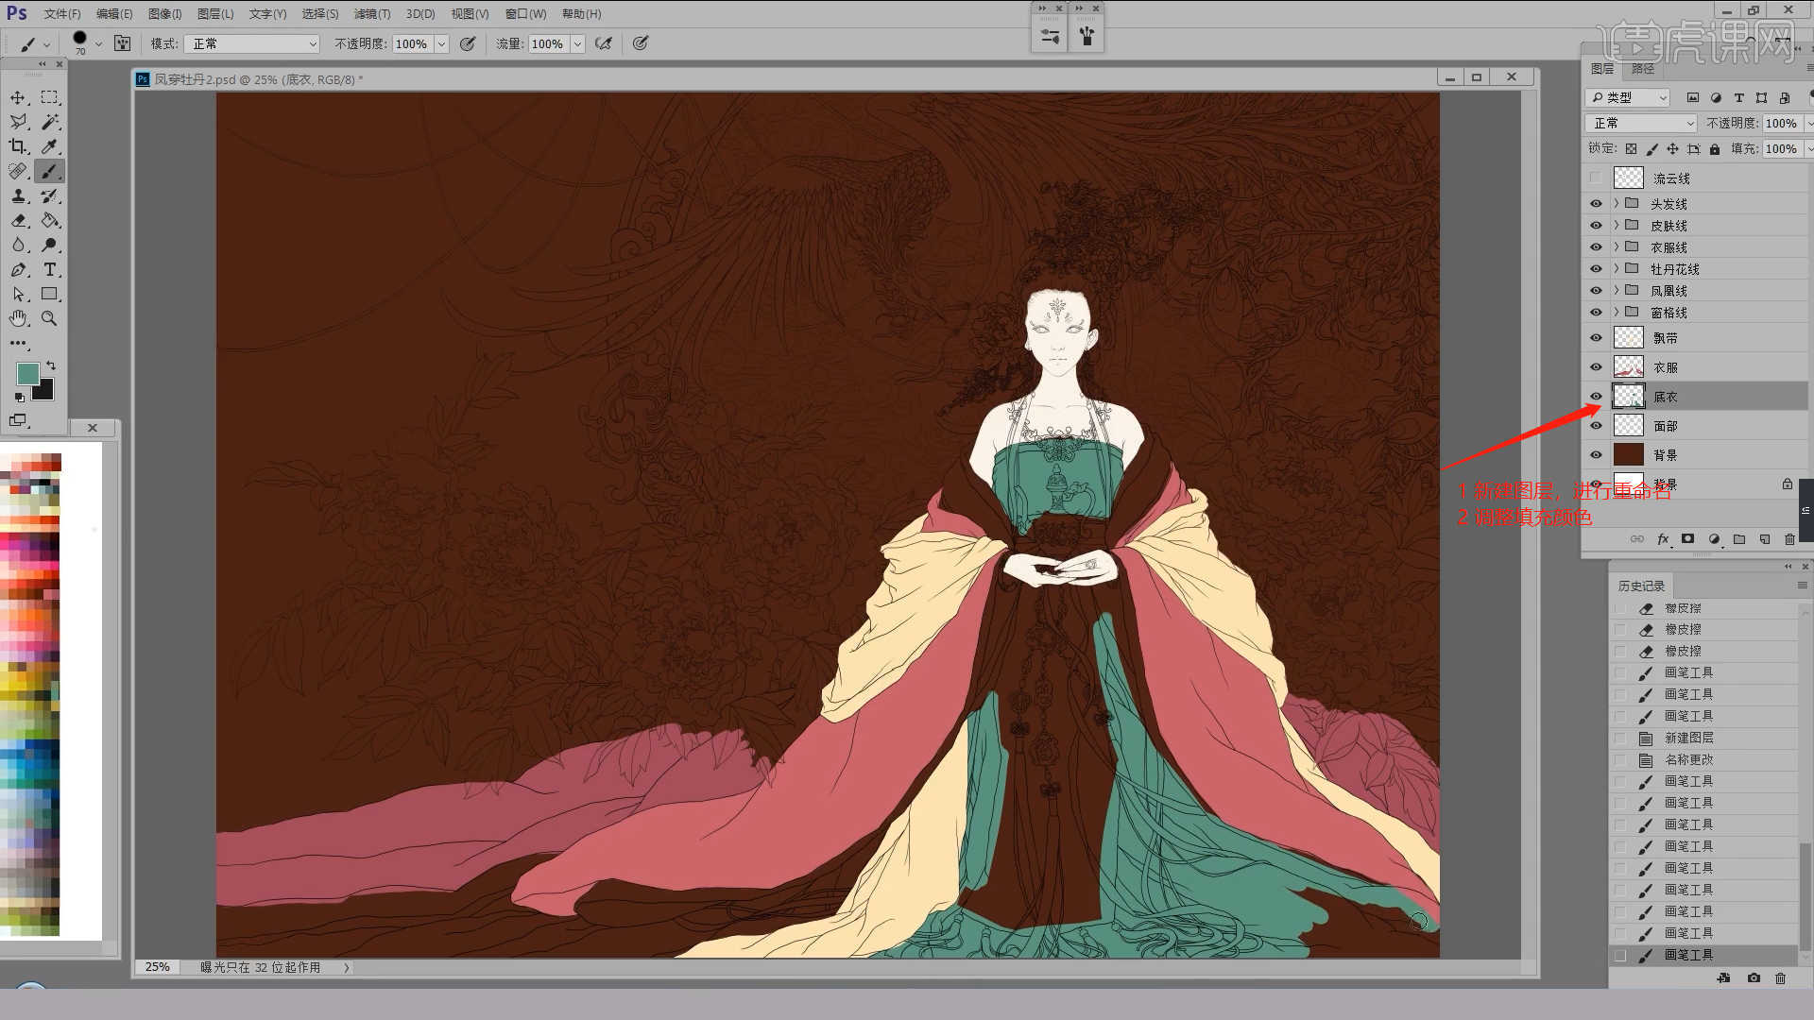1814x1020 pixels.
Task: Select the Horizontal Type tool
Action: (x=50, y=269)
